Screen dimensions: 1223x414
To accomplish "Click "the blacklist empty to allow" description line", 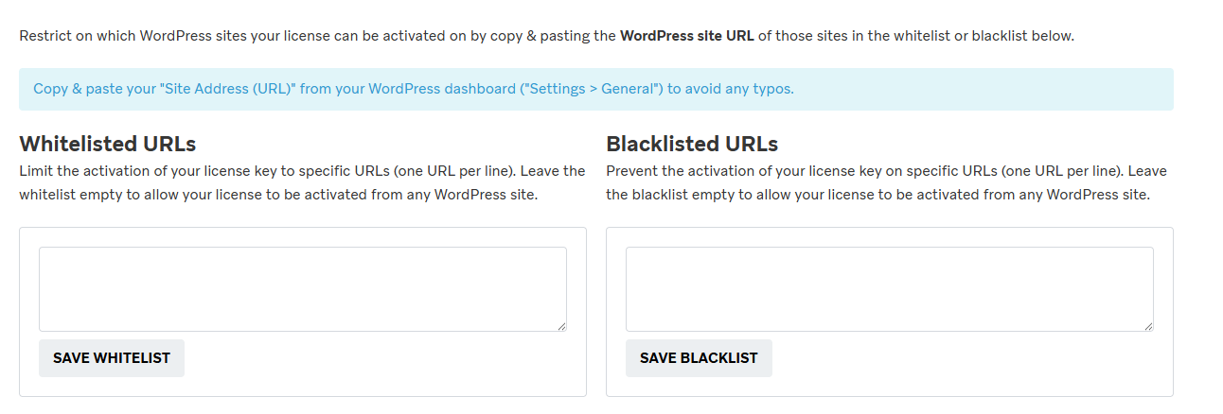I will coord(877,196).
